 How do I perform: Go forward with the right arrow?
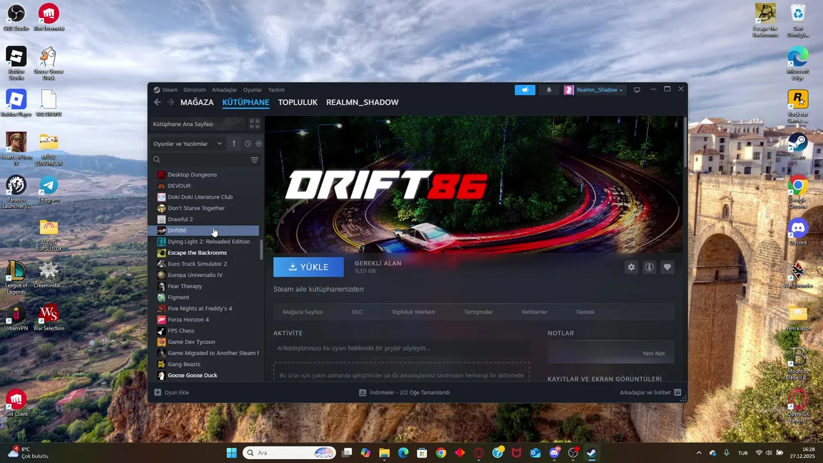[x=171, y=102]
